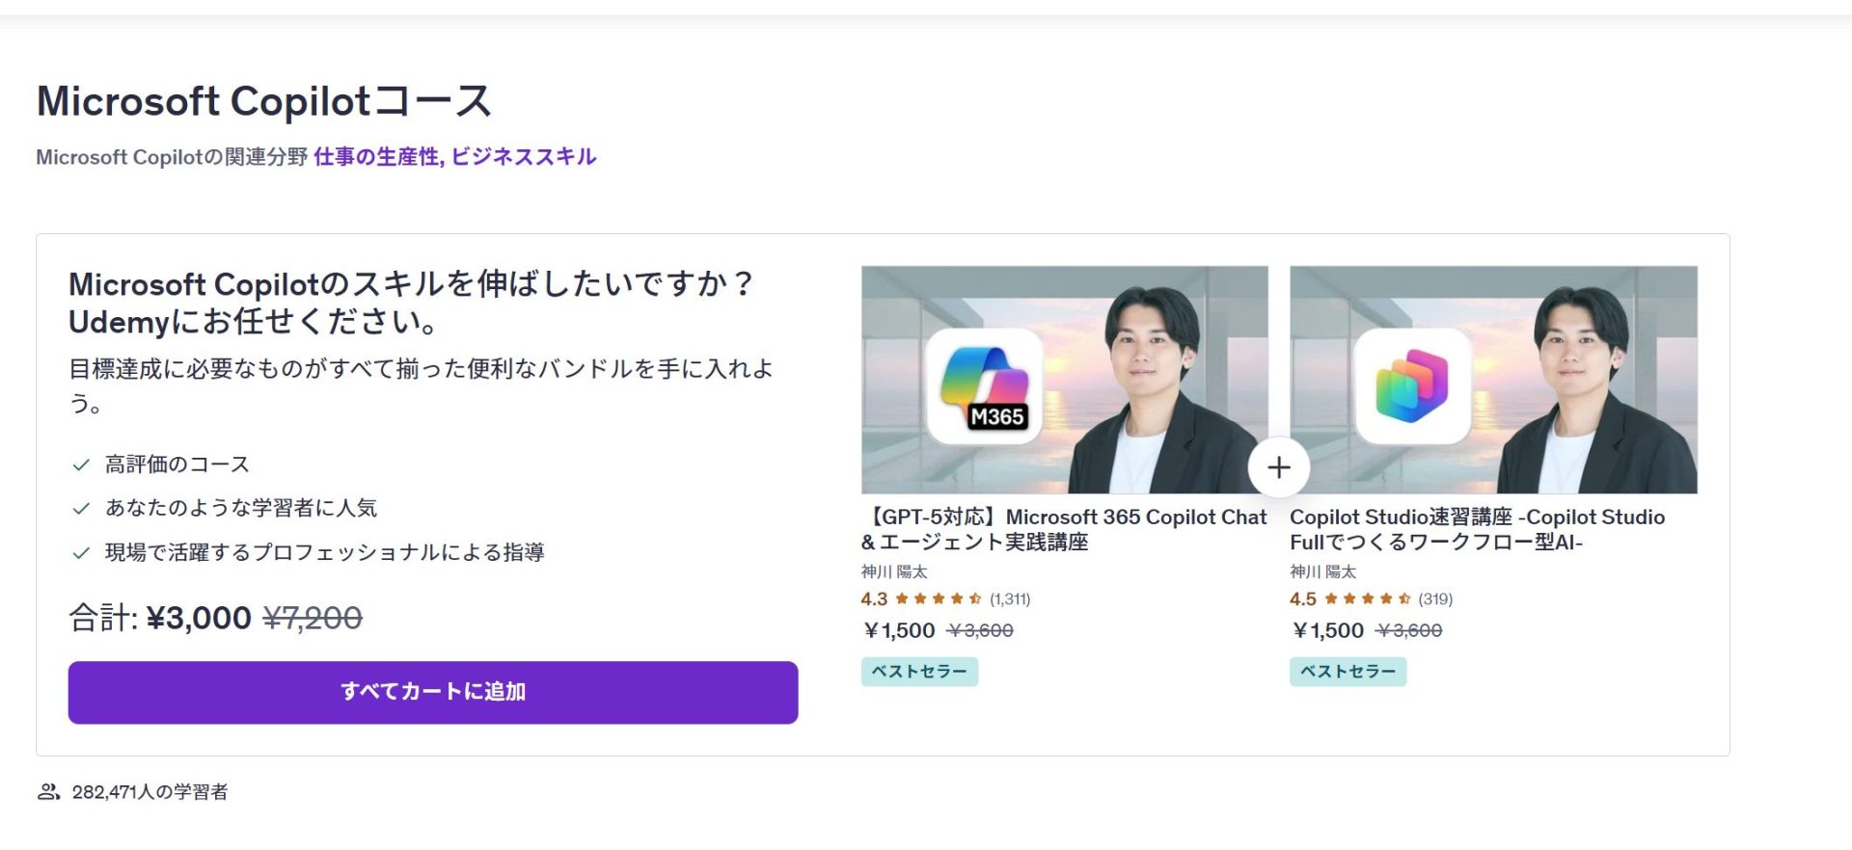Click the learners icon beside 282,471人の学習者
This screenshot has width=1852, height=850.
click(x=48, y=792)
